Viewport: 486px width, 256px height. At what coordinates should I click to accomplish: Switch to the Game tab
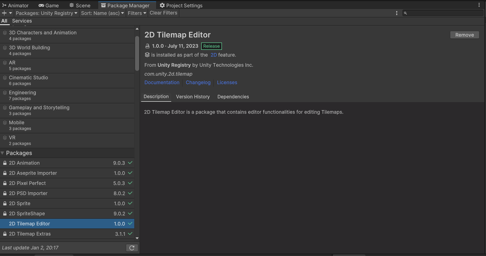coord(49,5)
